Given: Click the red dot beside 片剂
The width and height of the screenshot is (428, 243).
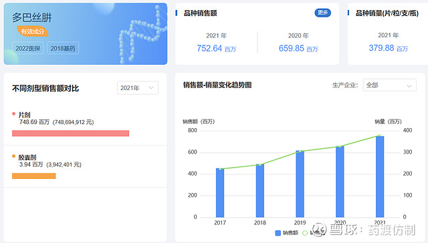Looking at the screenshot, I should (14, 114).
